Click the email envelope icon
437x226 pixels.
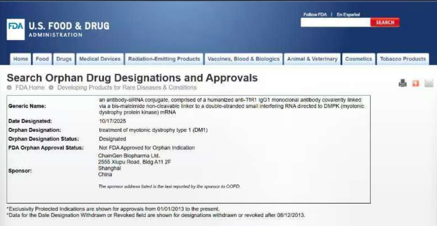click(x=429, y=83)
